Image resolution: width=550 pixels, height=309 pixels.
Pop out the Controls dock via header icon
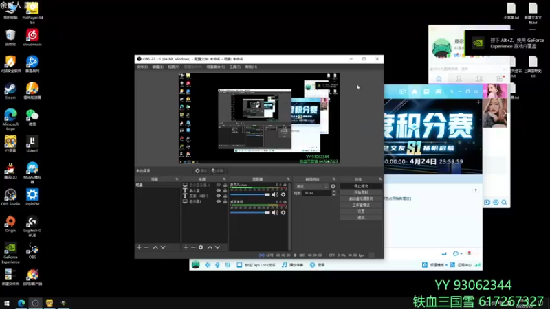[x=380, y=179]
